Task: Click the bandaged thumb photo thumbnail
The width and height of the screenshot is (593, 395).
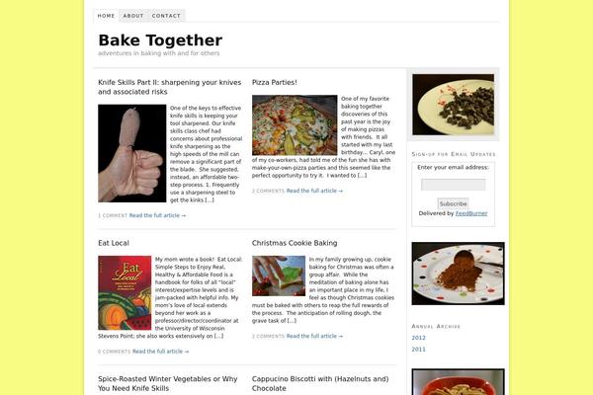Action: coord(132,153)
